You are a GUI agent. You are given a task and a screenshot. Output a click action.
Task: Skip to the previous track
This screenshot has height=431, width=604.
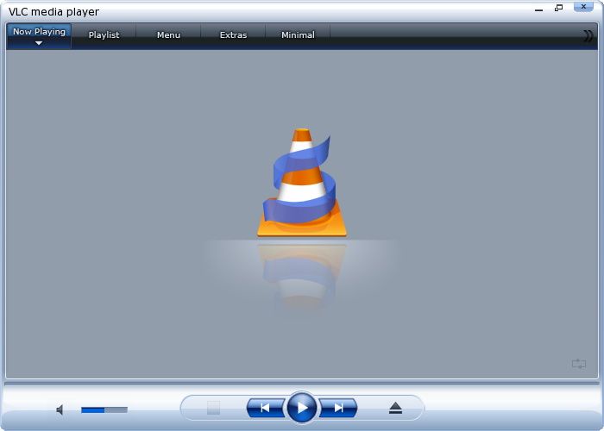pyautogui.click(x=266, y=408)
